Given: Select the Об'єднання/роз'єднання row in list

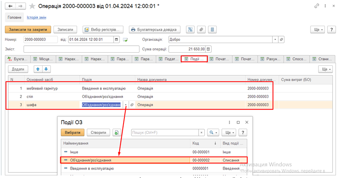Looking at the screenshot, I should click(126, 160).
